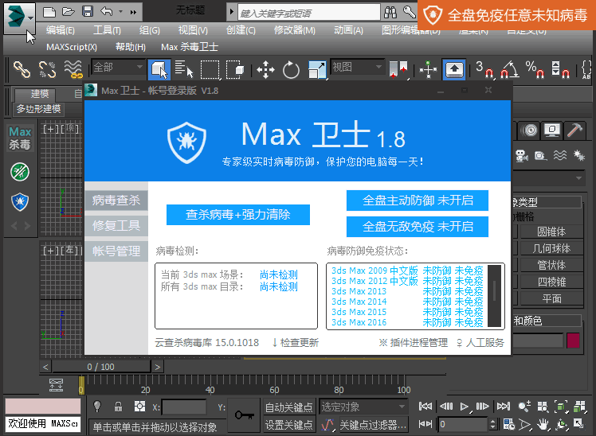Click the 圆锥体 object button

point(551,232)
